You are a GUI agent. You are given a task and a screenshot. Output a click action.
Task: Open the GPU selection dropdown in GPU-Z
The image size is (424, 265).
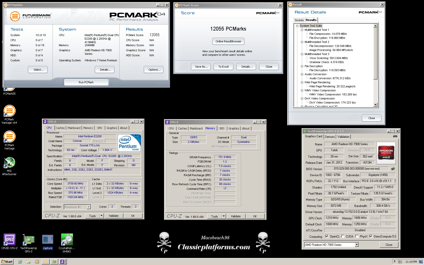click(357, 245)
